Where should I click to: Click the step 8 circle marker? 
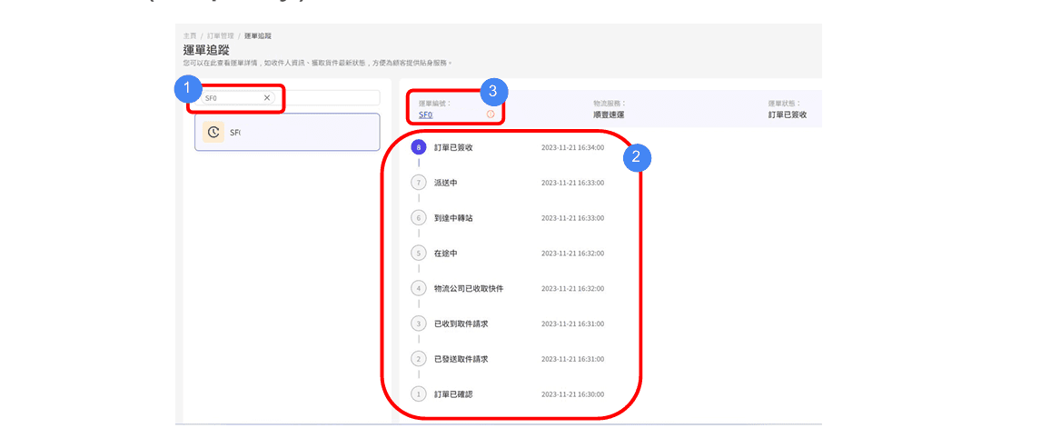click(x=418, y=147)
